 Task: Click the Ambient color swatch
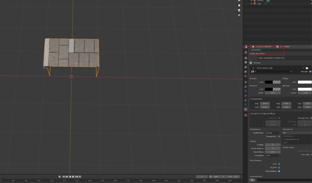click(272, 82)
